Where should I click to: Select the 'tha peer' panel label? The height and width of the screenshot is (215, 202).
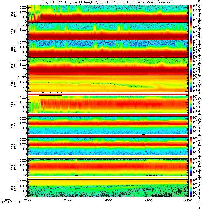click(x=13, y=14)
